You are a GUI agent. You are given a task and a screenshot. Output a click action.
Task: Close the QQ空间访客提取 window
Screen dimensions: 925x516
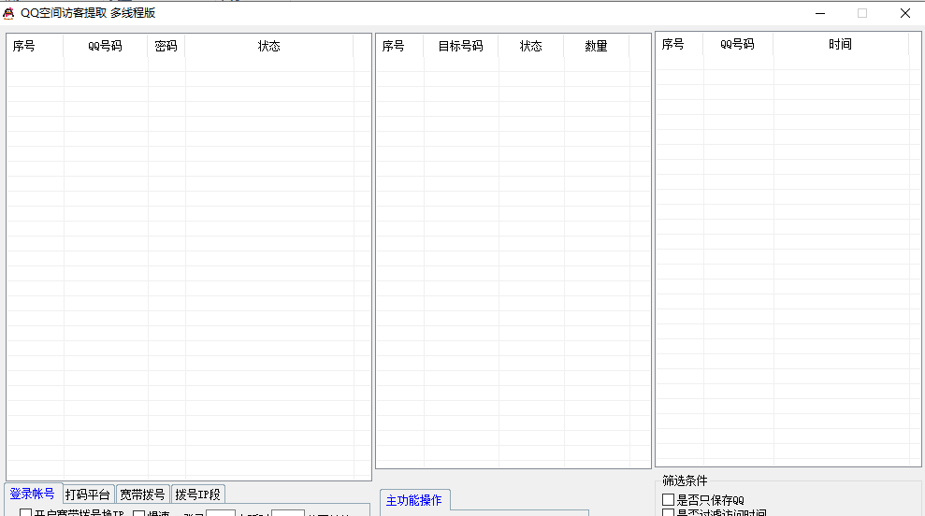pos(904,13)
